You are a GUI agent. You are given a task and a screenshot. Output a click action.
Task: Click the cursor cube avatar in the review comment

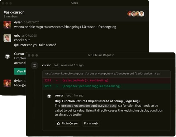[x=49, y=96]
